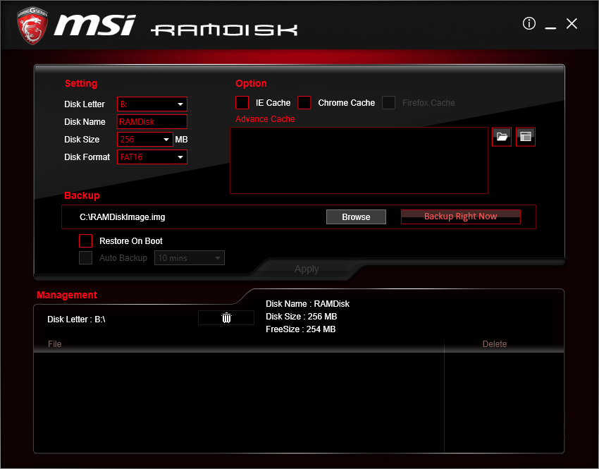
Task: Open the folder browse icon for Advance Cache
Action: point(502,137)
